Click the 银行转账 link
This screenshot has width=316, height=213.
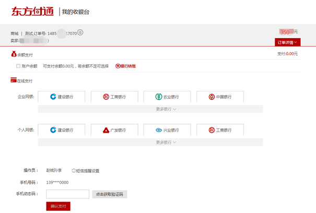[125, 66]
